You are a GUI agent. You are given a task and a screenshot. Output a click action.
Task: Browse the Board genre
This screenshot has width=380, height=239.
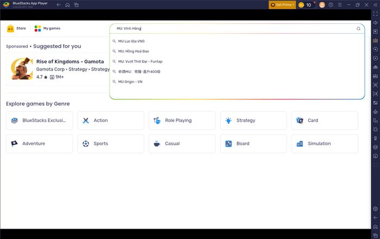[254, 144]
